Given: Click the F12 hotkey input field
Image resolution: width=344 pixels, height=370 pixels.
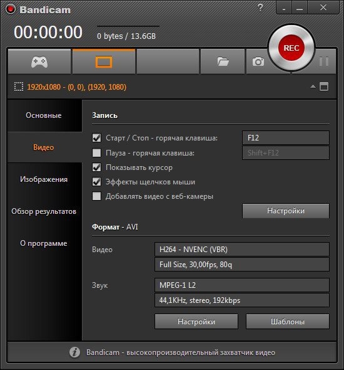Looking at the screenshot, I should 286,137.
